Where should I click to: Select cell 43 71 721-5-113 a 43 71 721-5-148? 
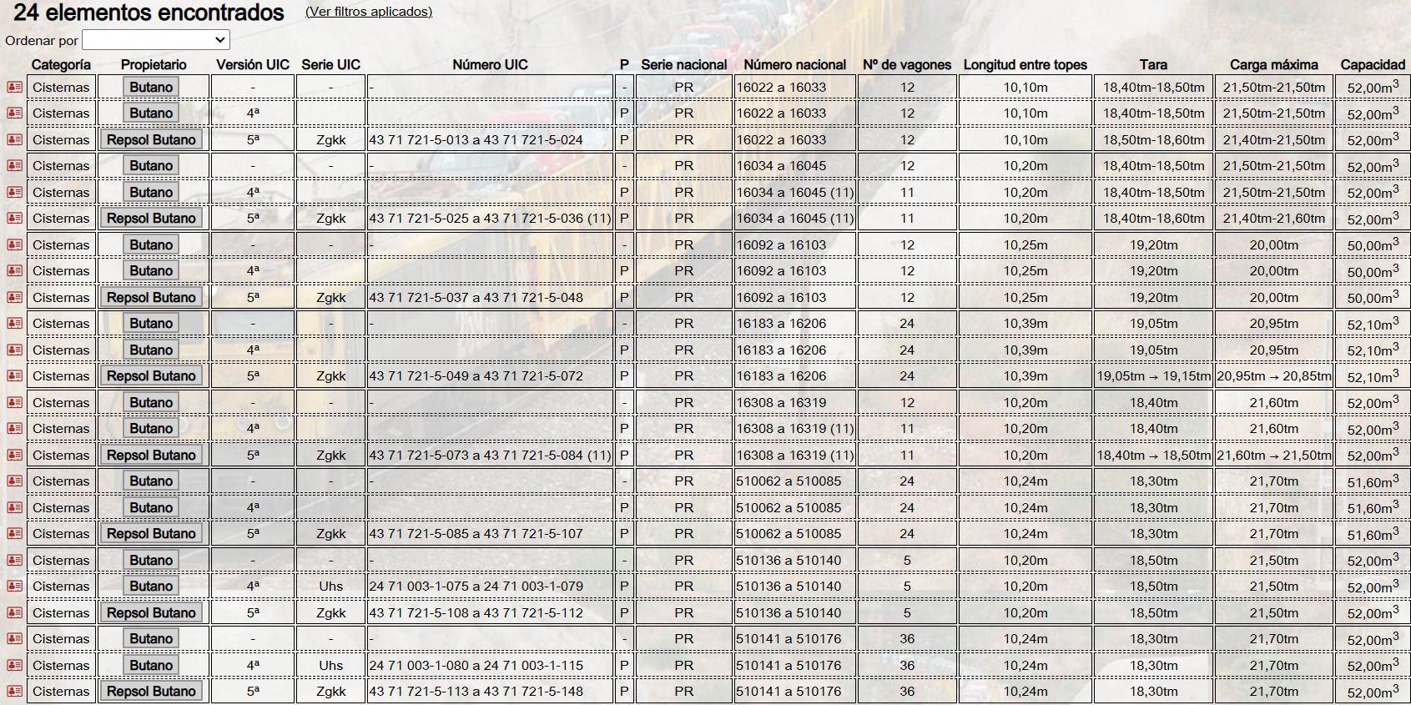[490, 691]
